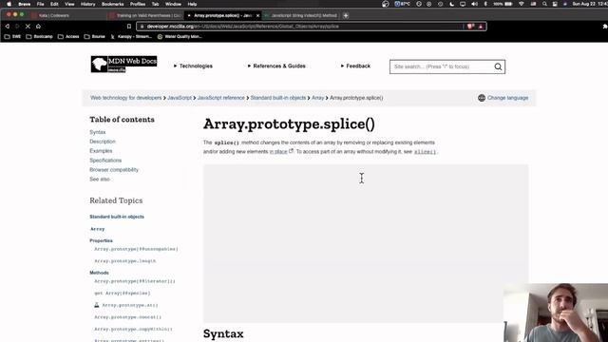
Task: Open the Kanopy - Stream bookmark
Action: click(131, 36)
